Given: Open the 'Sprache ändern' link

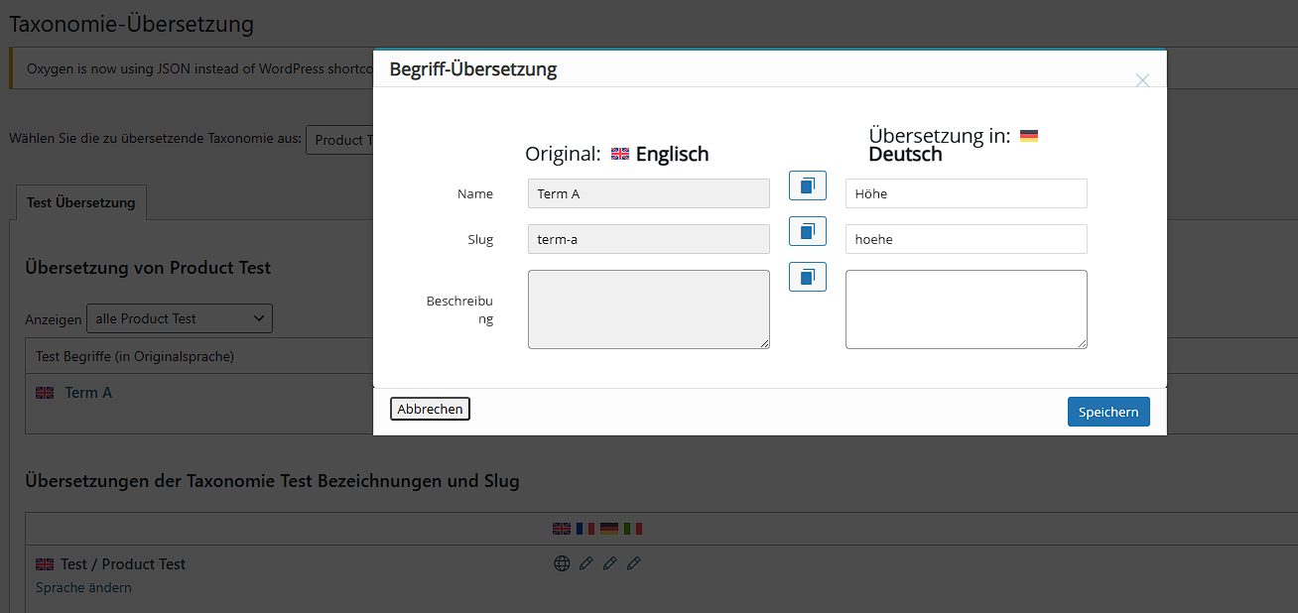Looking at the screenshot, I should (x=83, y=587).
